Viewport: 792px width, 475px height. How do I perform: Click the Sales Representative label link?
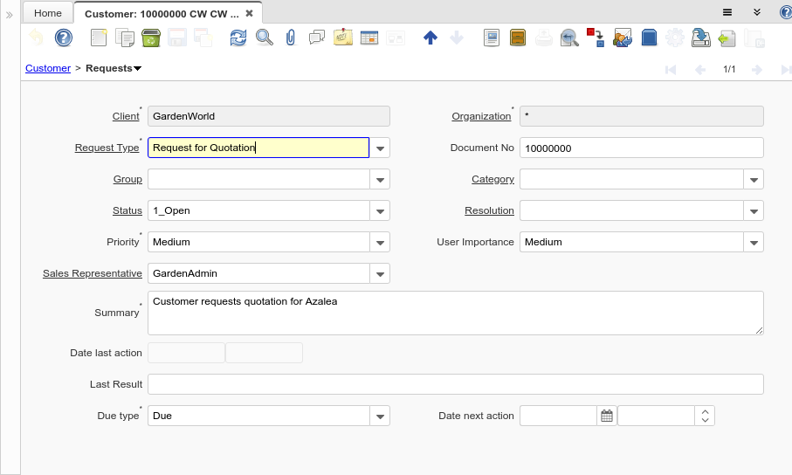(x=92, y=273)
